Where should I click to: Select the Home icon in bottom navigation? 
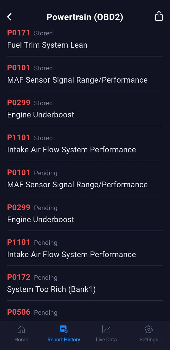pyautogui.click(x=21, y=334)
